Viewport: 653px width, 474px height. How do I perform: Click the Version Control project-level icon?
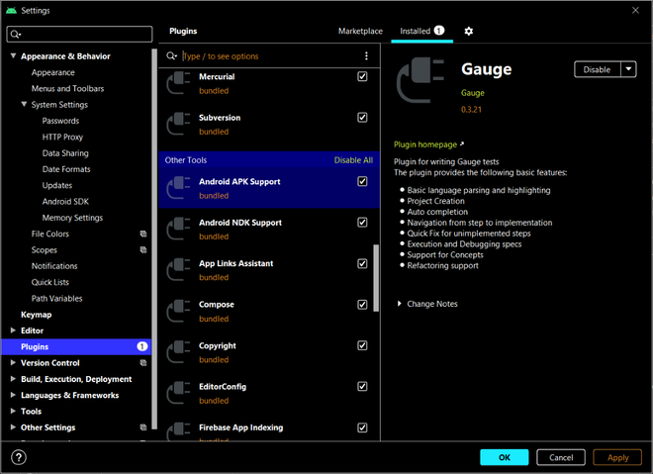click(x=143, y=363)
